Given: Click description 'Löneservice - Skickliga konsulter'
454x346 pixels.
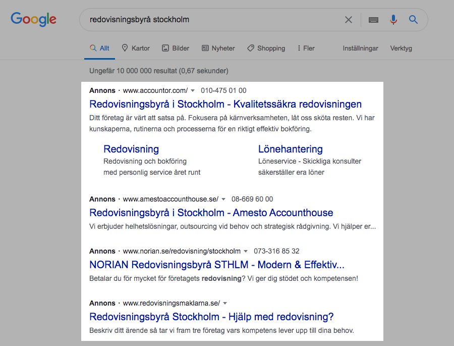Looking at the screenshot, I should click(x=310, y=161).
